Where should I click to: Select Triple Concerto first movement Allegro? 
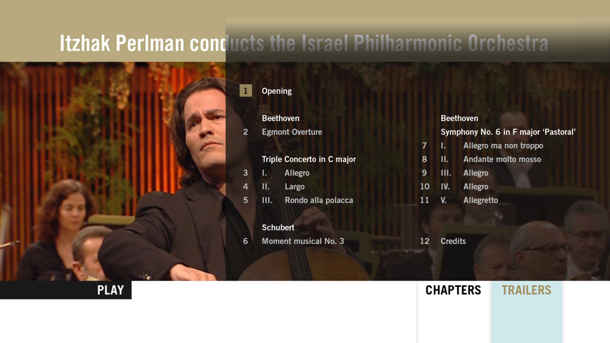coord(297,173)
